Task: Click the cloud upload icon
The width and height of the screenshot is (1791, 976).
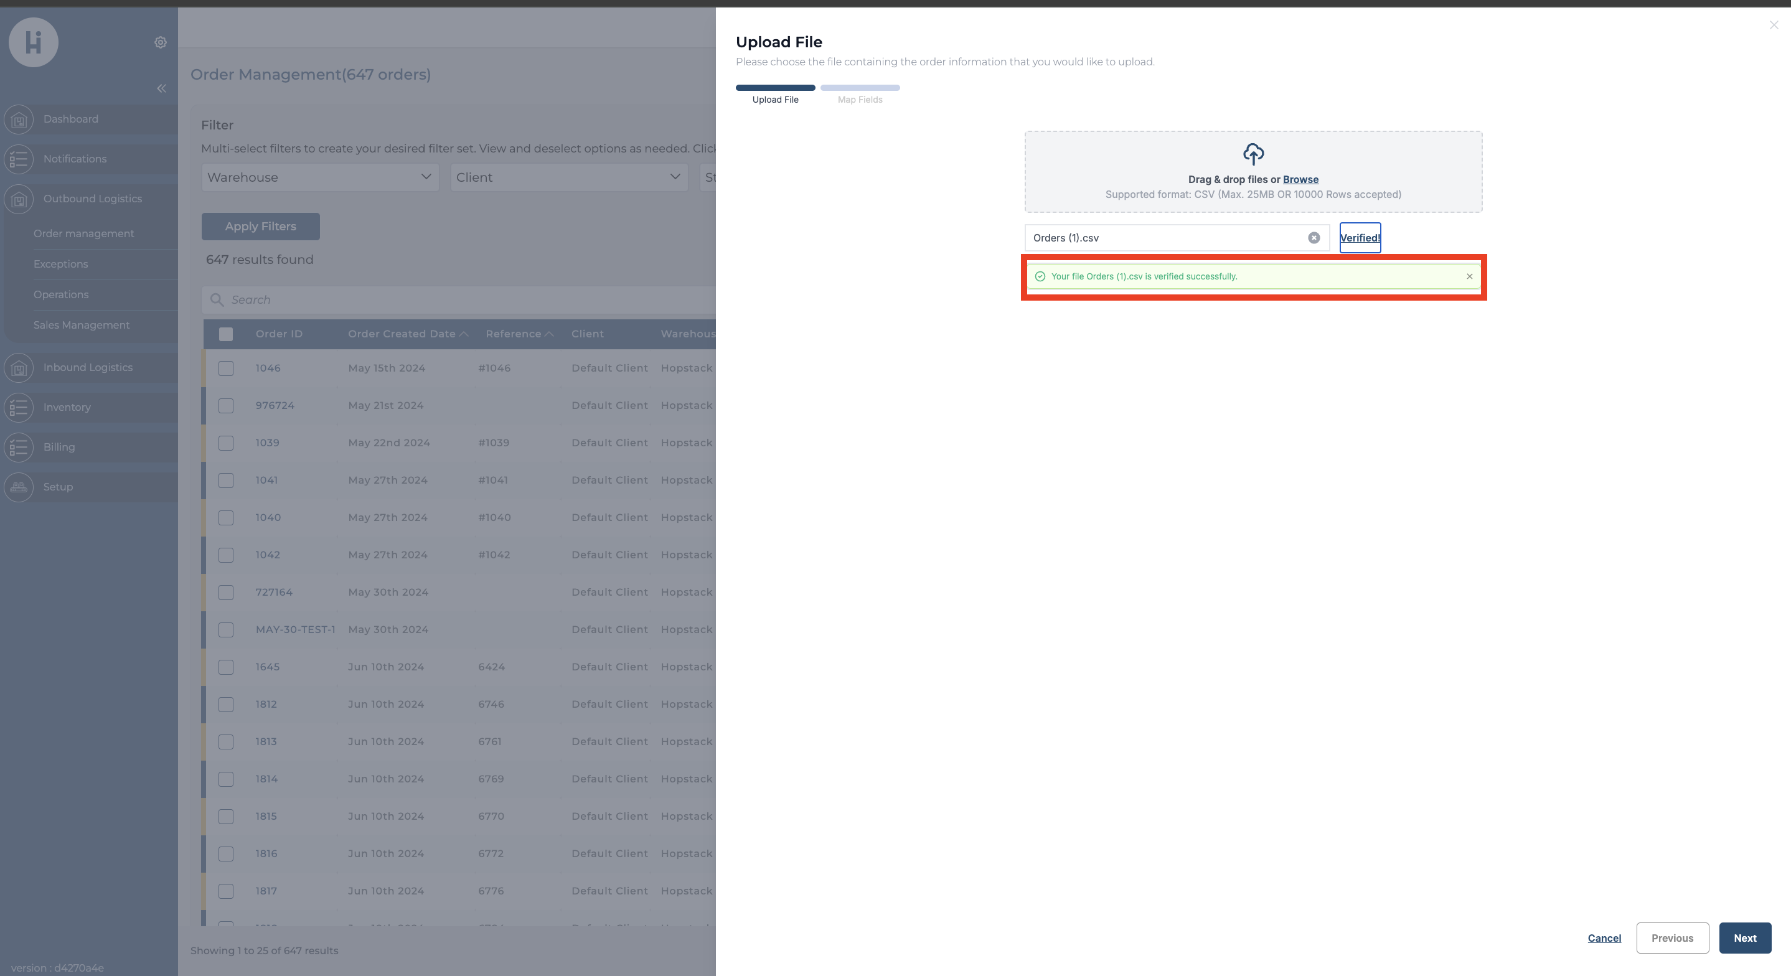Action: pyautogui.click(x=1253, y=154)
